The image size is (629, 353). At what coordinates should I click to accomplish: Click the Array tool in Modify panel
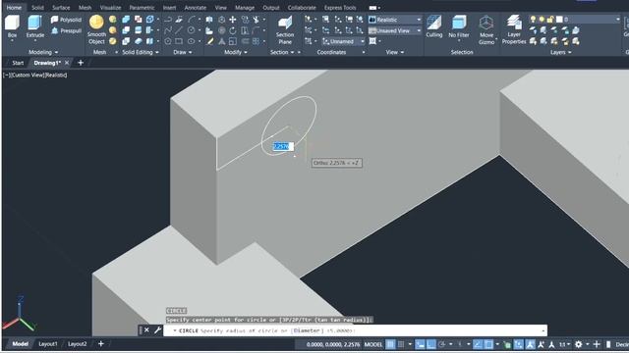[x=256, y=41]
